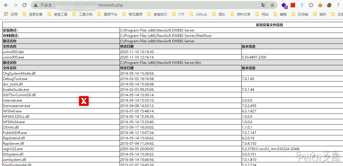Open the 常见漏洞 bookmark folder

point(132,14)
